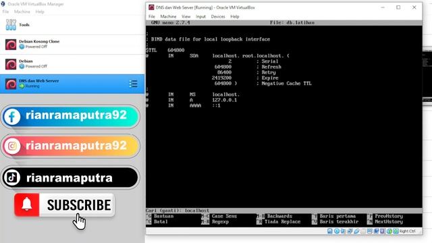Screen dimensions: 432x243
Task: Click the Batal shortcut in the nano footer
Action: tap(157, 222)
